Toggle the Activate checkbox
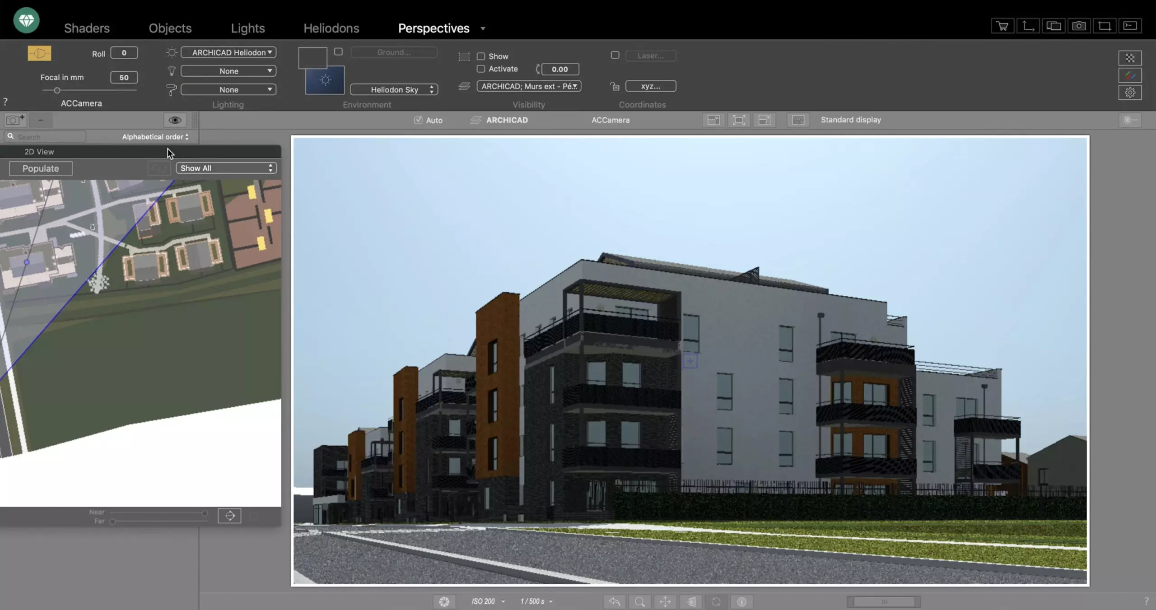This screenshot has height=610, width=1156. [x=481, y=69]
